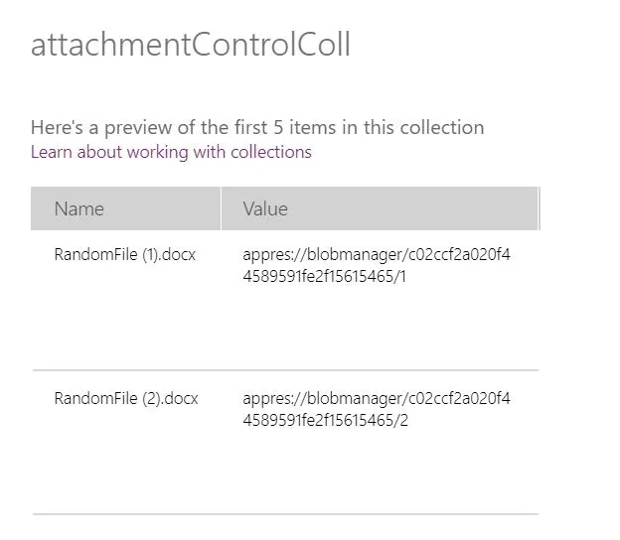Click the Name column header
The image size is (620, 540).
click(79, 208)
